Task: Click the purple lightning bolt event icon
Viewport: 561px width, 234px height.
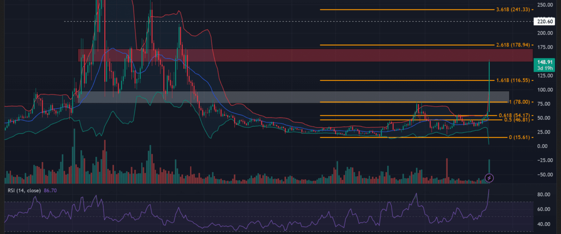Action: coord(489,178)
